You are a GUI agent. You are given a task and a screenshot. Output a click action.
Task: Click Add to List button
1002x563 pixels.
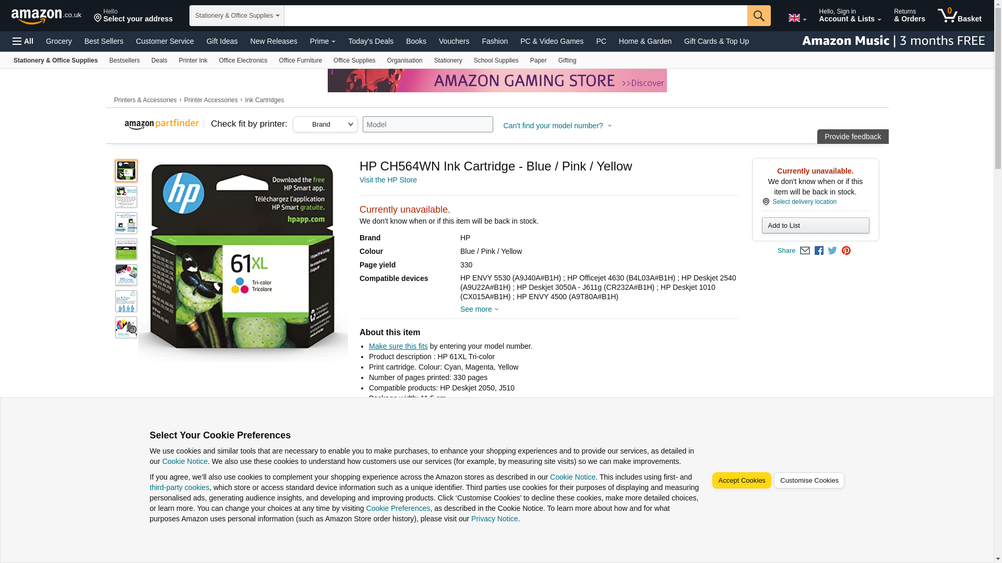point(815,226)
